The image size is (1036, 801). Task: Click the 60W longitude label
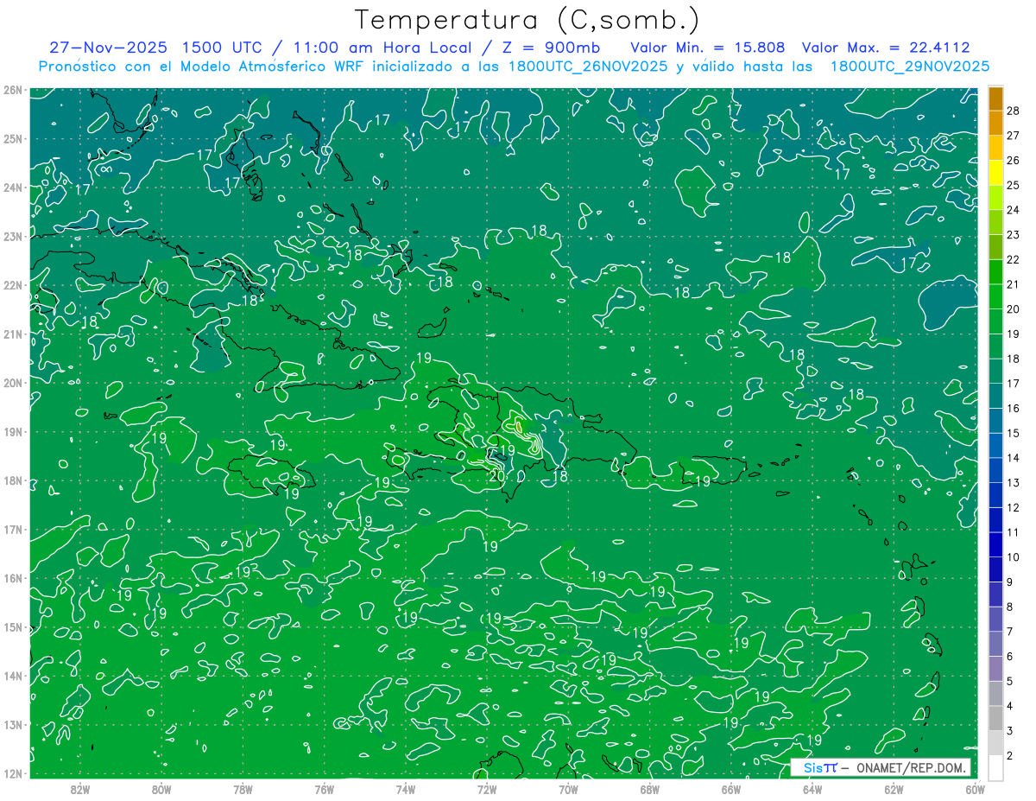[974, 789]
